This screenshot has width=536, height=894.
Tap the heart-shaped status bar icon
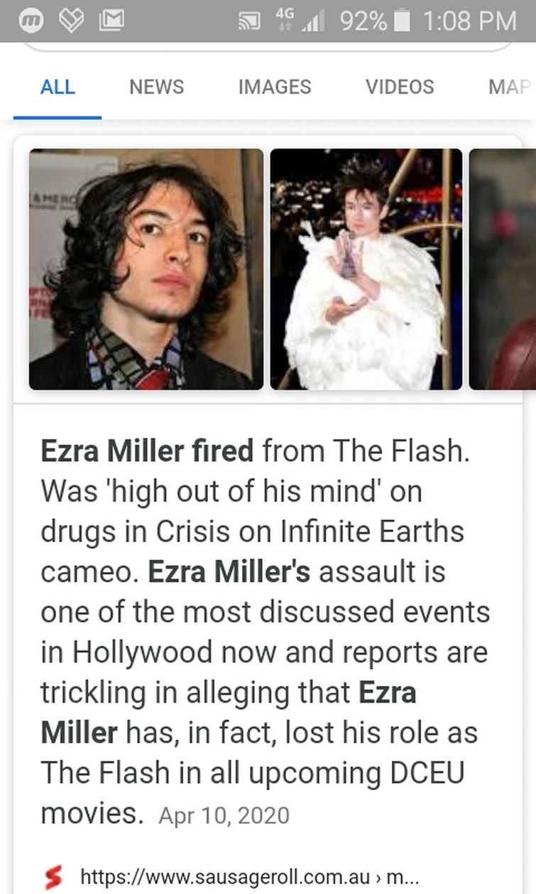click(x=71, y=21)
